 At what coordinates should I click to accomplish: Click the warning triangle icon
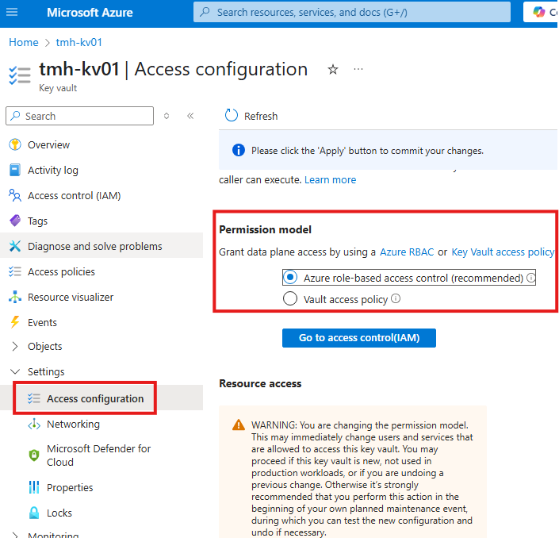[239, 425]
